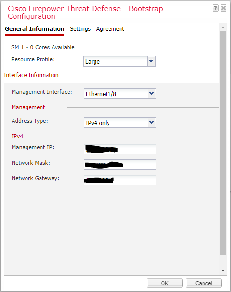Click the Cancel button

(x=204, y=283)
